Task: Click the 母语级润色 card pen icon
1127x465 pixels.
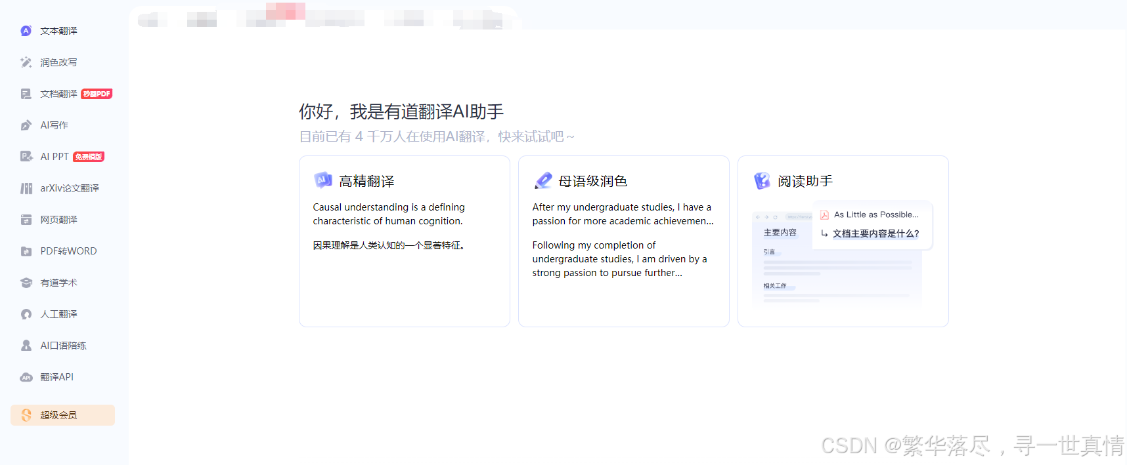Action: (543, 180)
